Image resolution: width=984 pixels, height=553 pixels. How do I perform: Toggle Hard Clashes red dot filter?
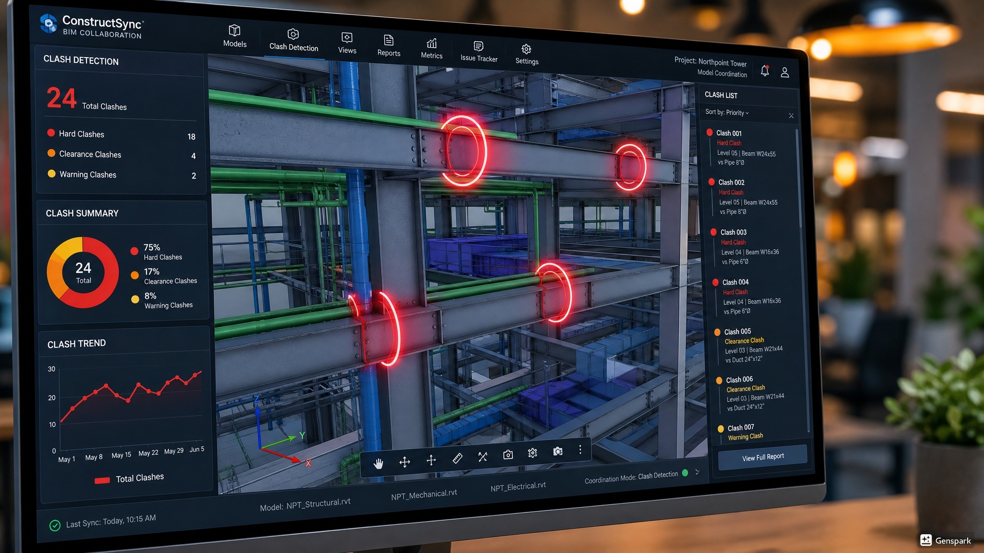click(x=51, y=132)
